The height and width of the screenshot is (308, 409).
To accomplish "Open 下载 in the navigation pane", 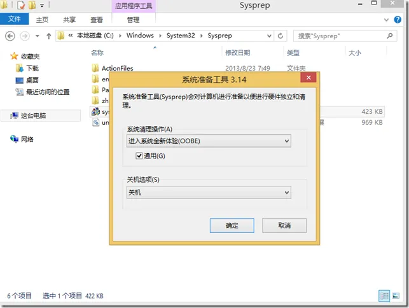I will [x=32, y=68].
